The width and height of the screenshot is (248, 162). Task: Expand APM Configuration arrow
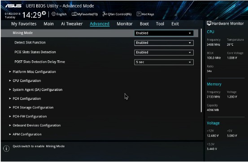point(10,134)
